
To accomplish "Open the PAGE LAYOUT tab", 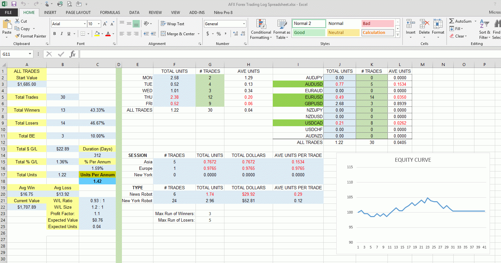I will coord(78,13).
